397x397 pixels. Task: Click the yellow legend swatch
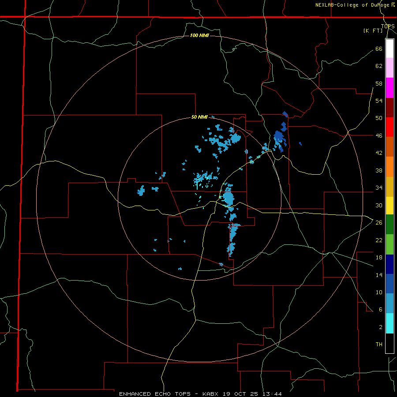(x=390, y=206)
